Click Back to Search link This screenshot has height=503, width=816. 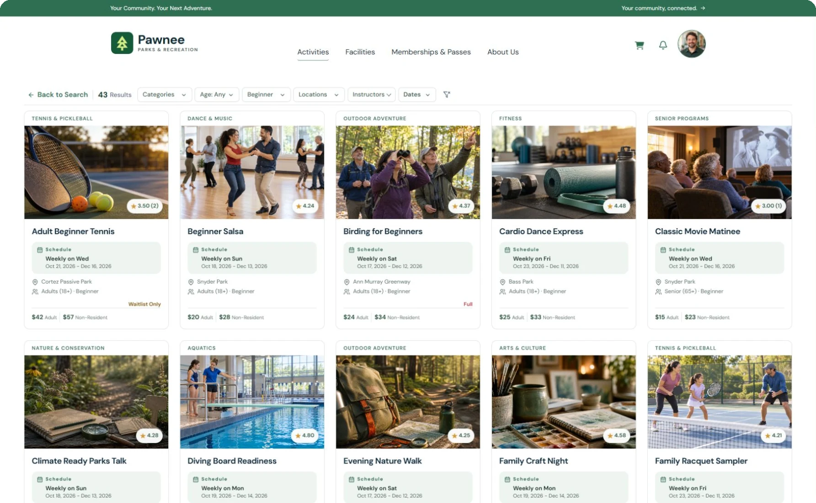[x=58, y=95]
